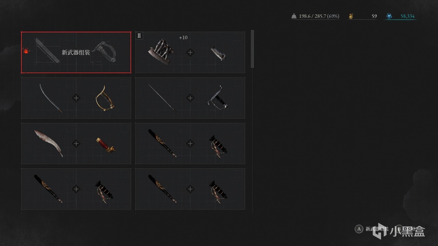Select the dark rapier hilt with guard

tap(218, 97)
